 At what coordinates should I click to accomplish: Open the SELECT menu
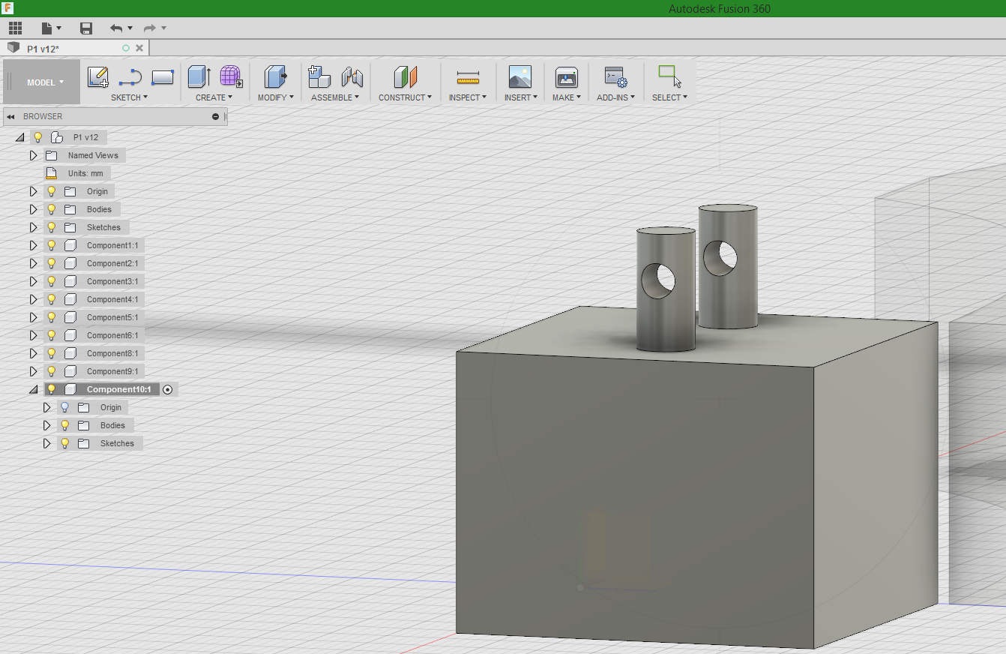coord(669,97)
